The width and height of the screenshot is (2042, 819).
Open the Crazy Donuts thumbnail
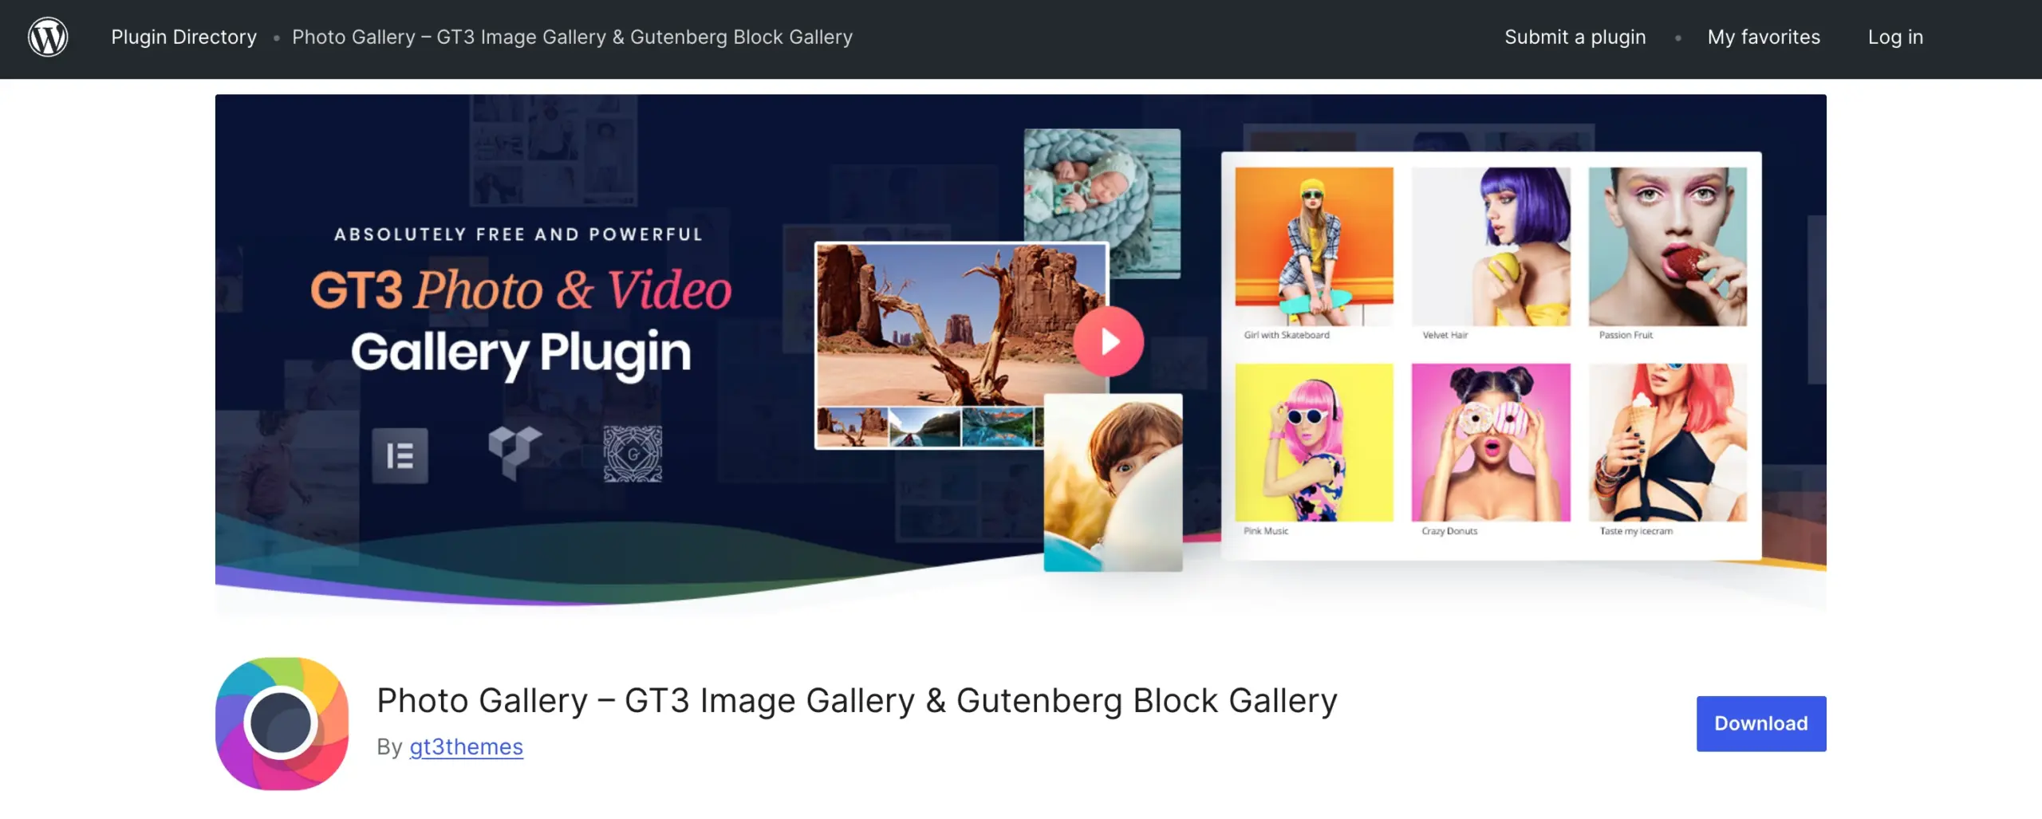(1491, 443)
